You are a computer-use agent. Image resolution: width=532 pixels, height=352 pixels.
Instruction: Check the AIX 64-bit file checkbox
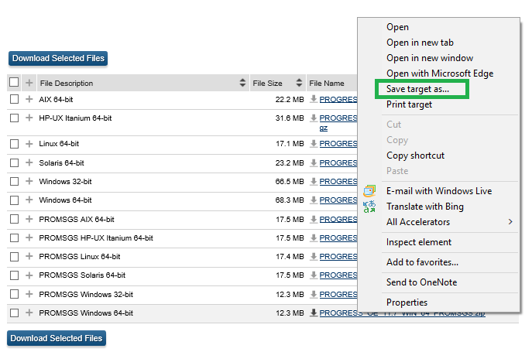click(x=14, y=99)
